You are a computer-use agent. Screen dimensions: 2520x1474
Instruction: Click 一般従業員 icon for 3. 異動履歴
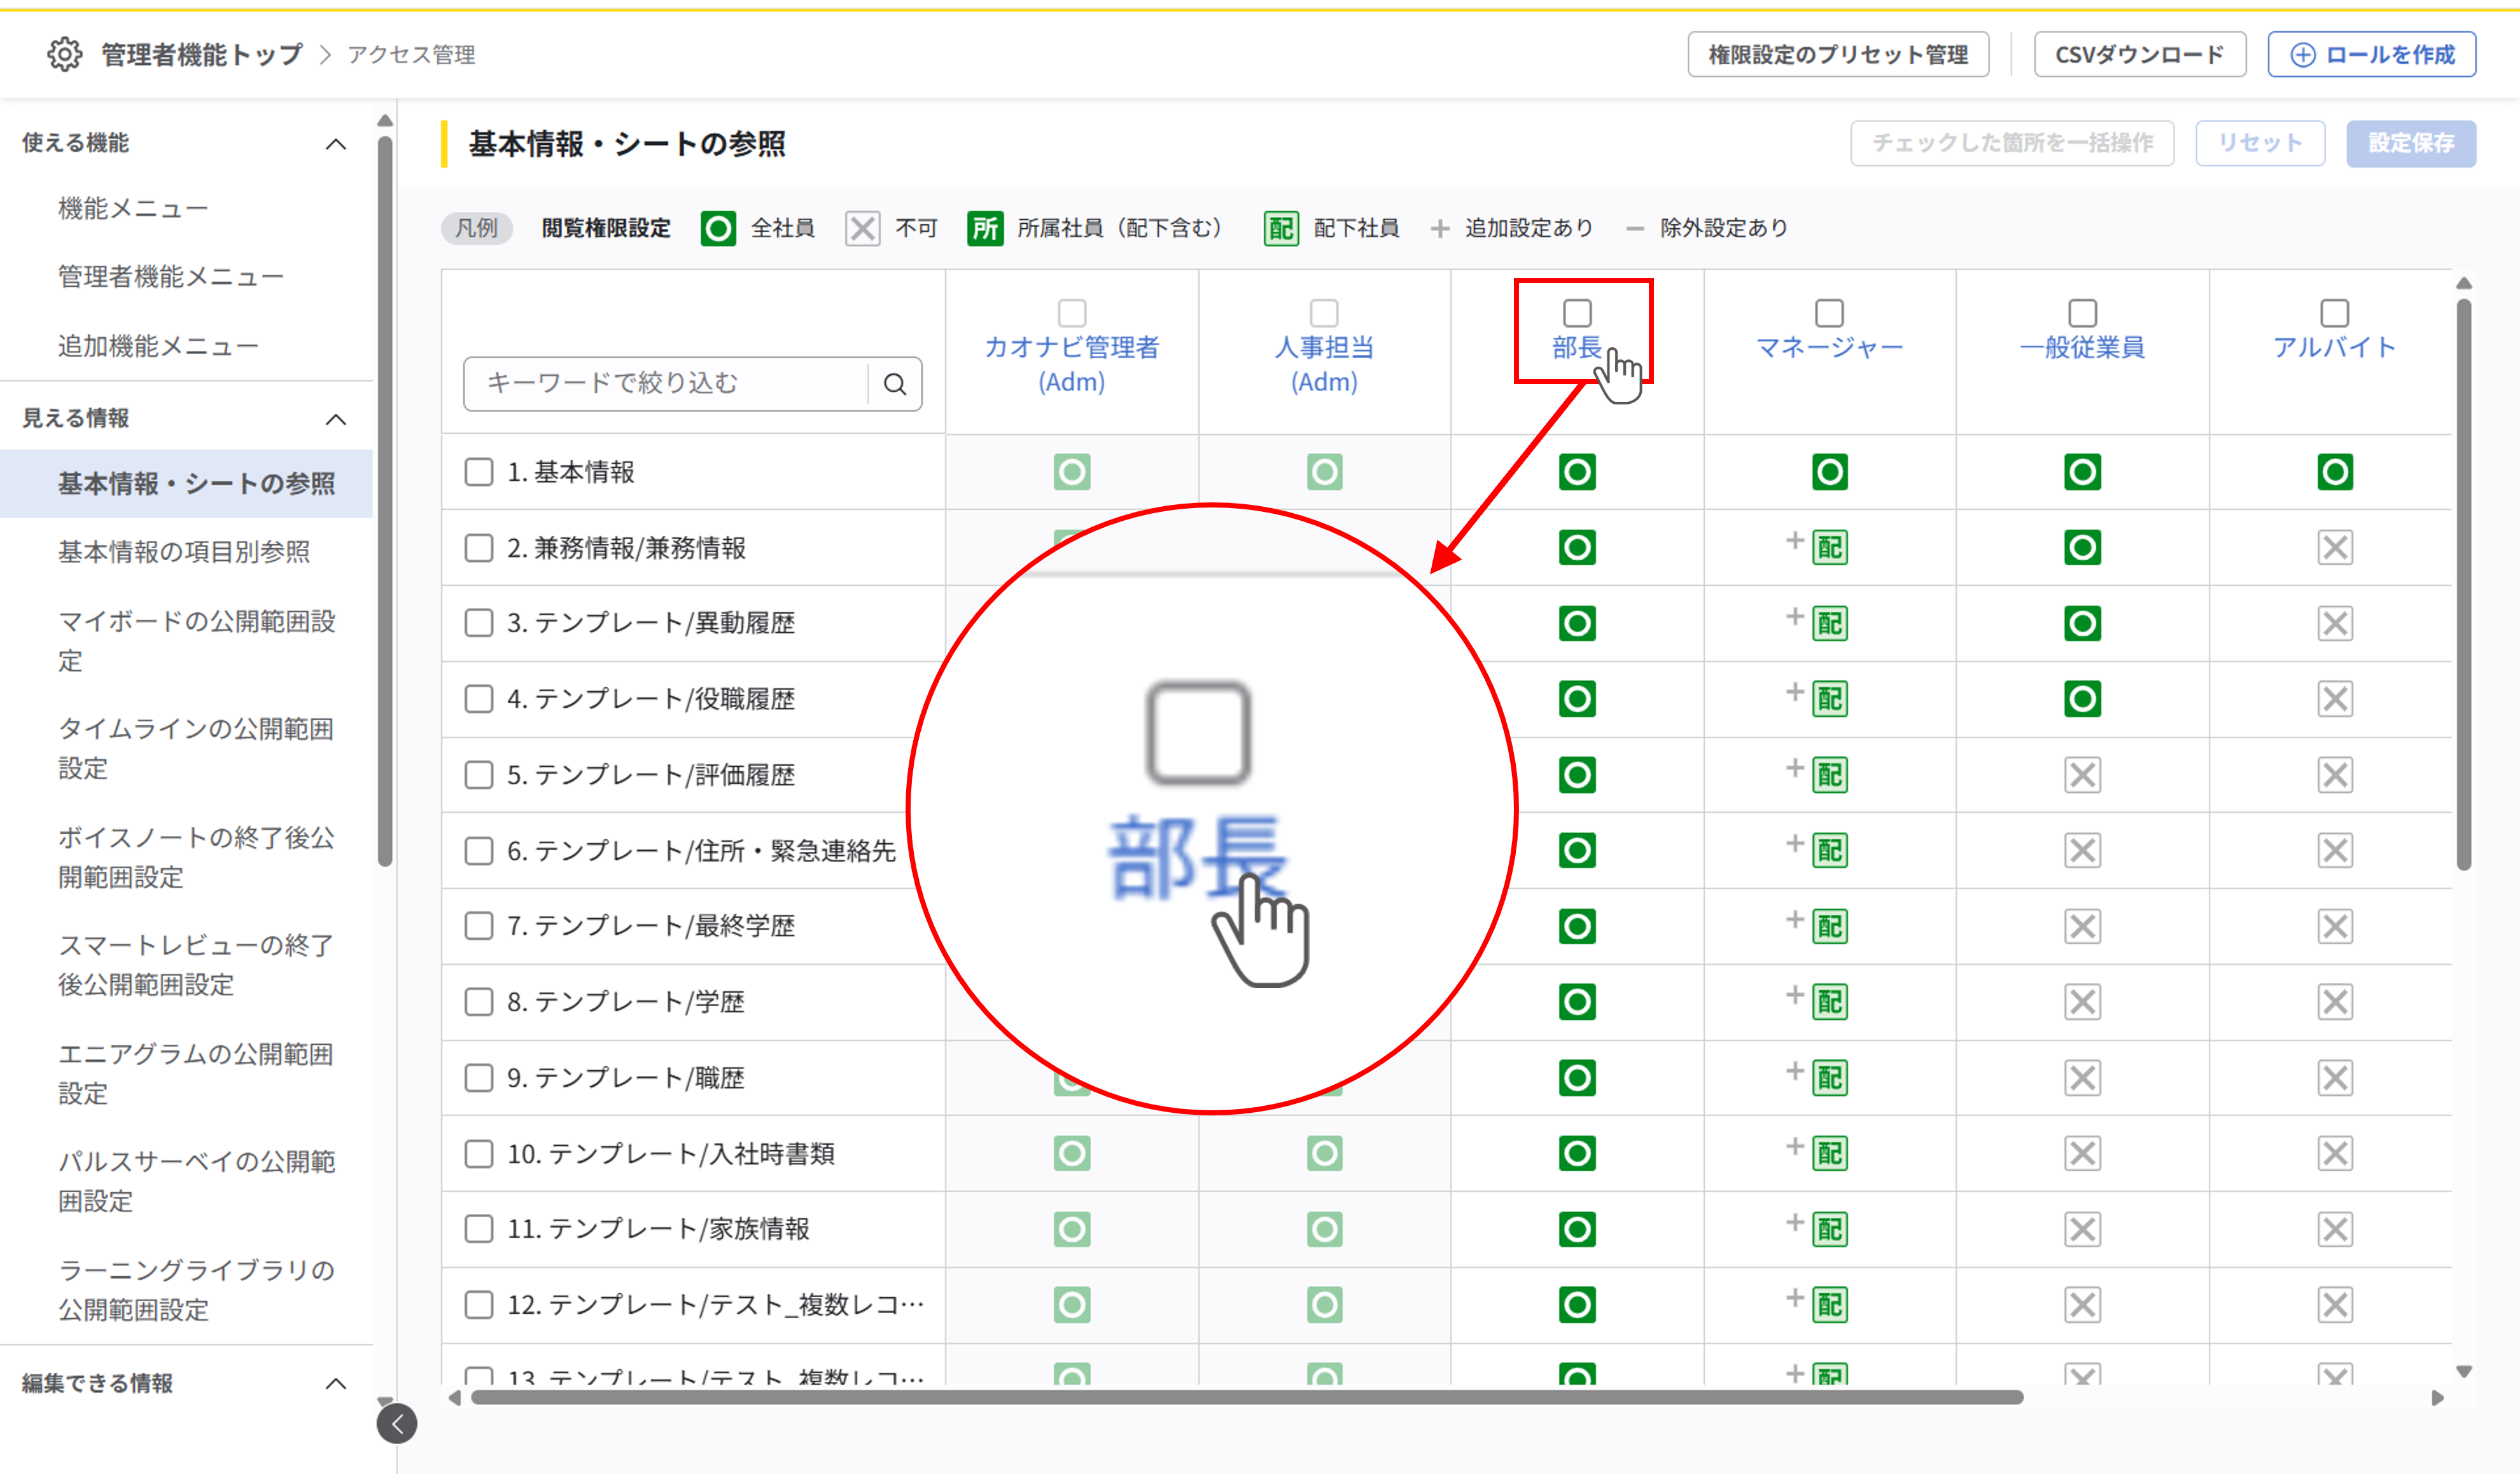[2082, 624]
